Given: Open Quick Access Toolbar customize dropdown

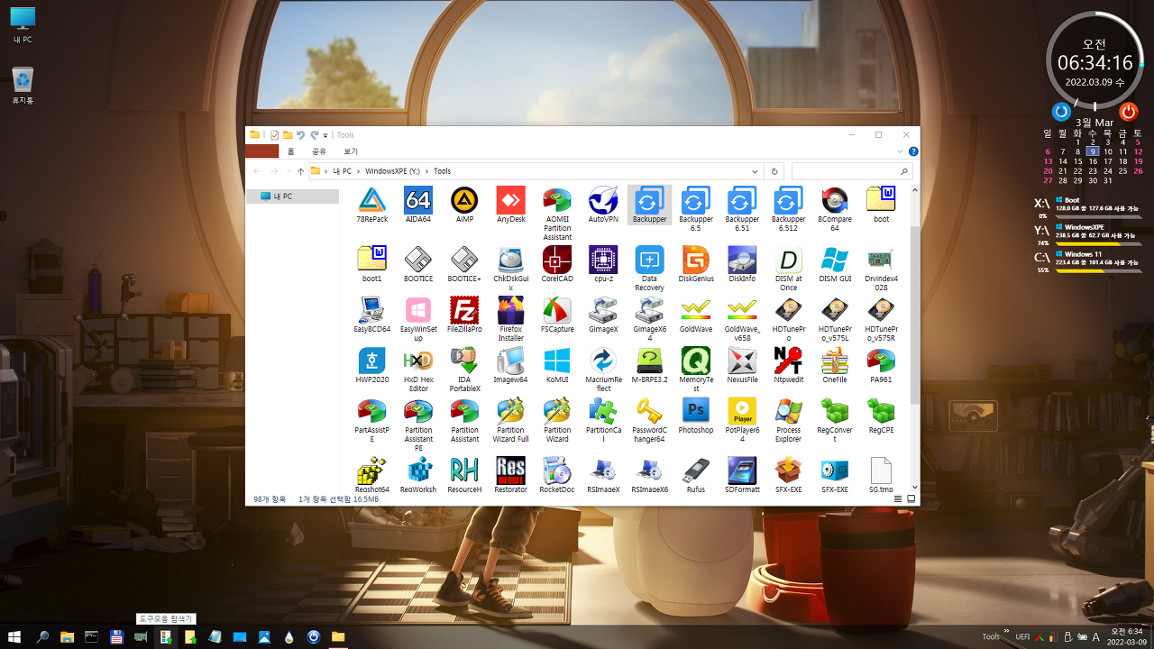Looking at the screenshot, I should pyautogui.click(x=325, y=135).
